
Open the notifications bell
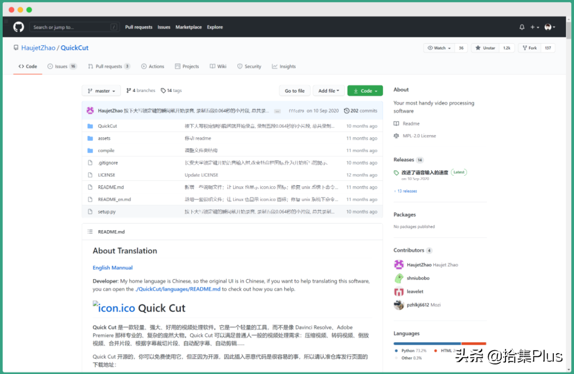tap(522, 27)
